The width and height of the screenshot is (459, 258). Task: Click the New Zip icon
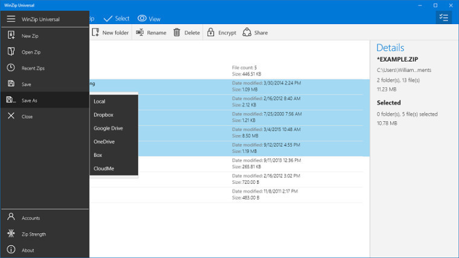tap(11, 36)
